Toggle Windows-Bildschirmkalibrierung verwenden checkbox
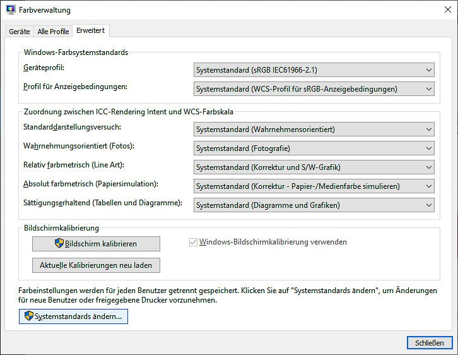The height and width of the screenshot is (355, 458). [193, 242]
